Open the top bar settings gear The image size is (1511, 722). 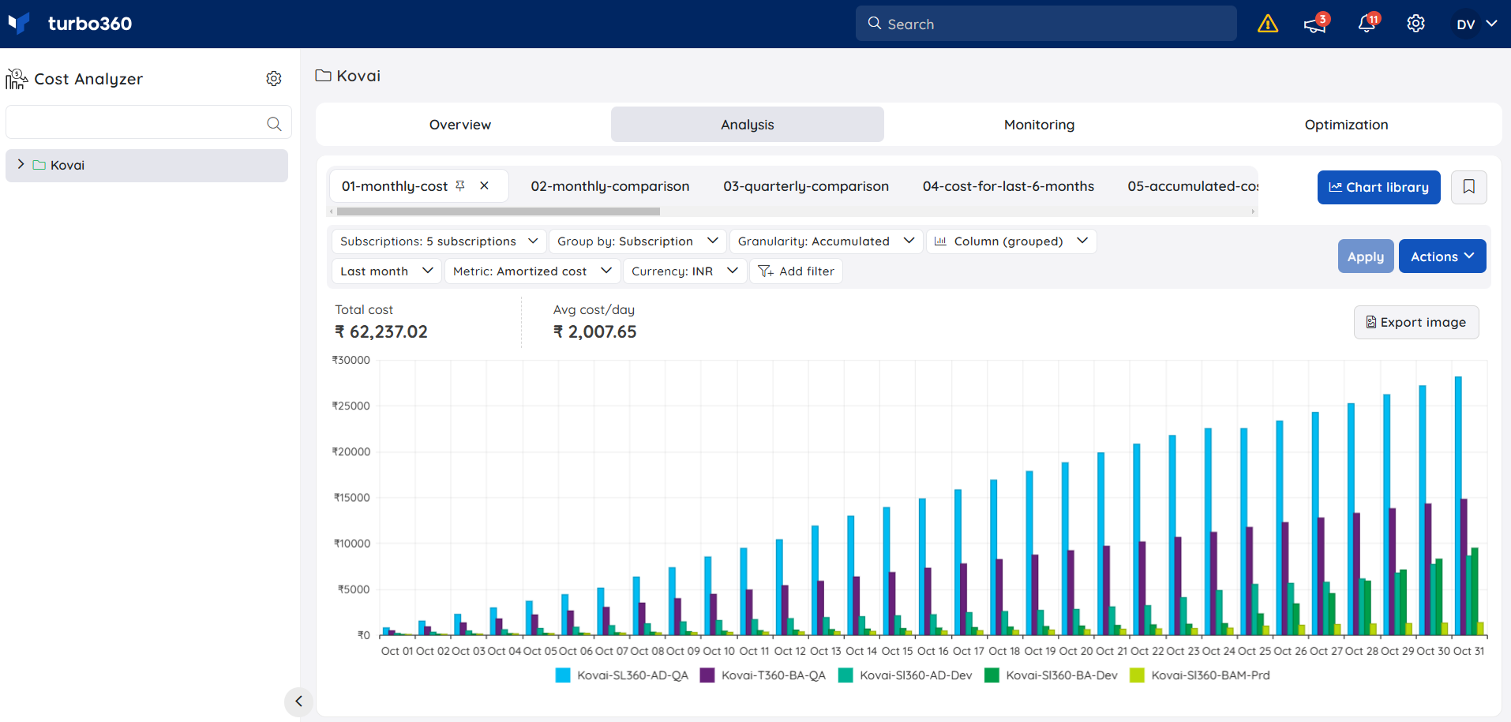1416,24
